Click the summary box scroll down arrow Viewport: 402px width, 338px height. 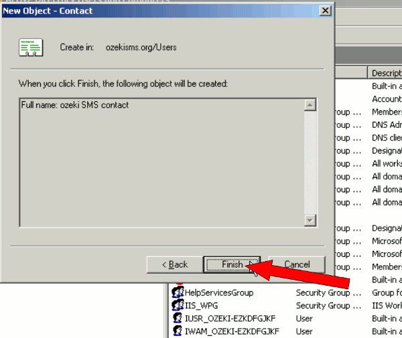(x=310, y=220)
